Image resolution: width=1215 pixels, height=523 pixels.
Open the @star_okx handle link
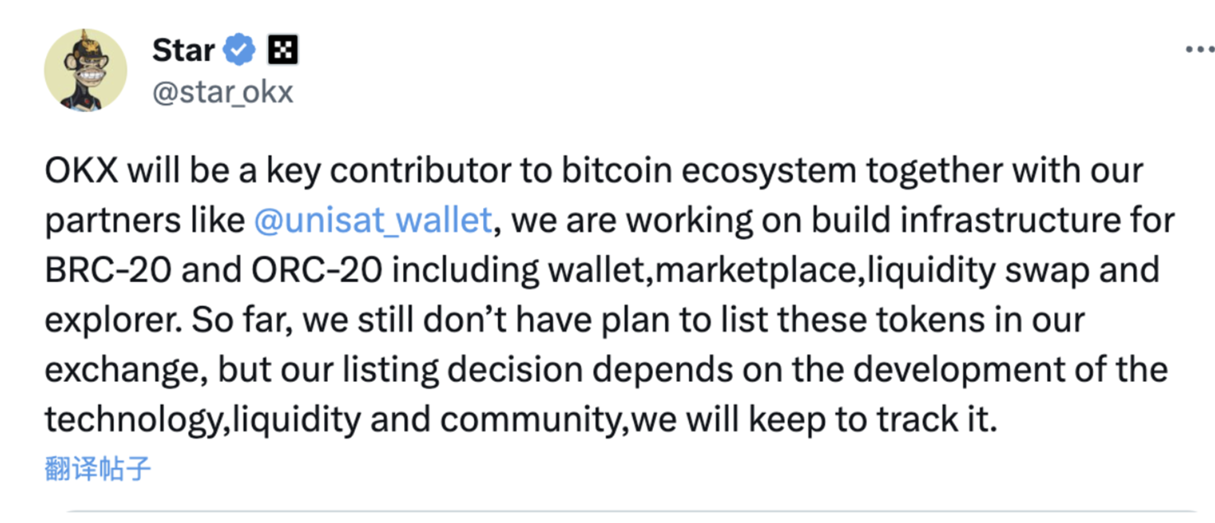click(222, 93)
